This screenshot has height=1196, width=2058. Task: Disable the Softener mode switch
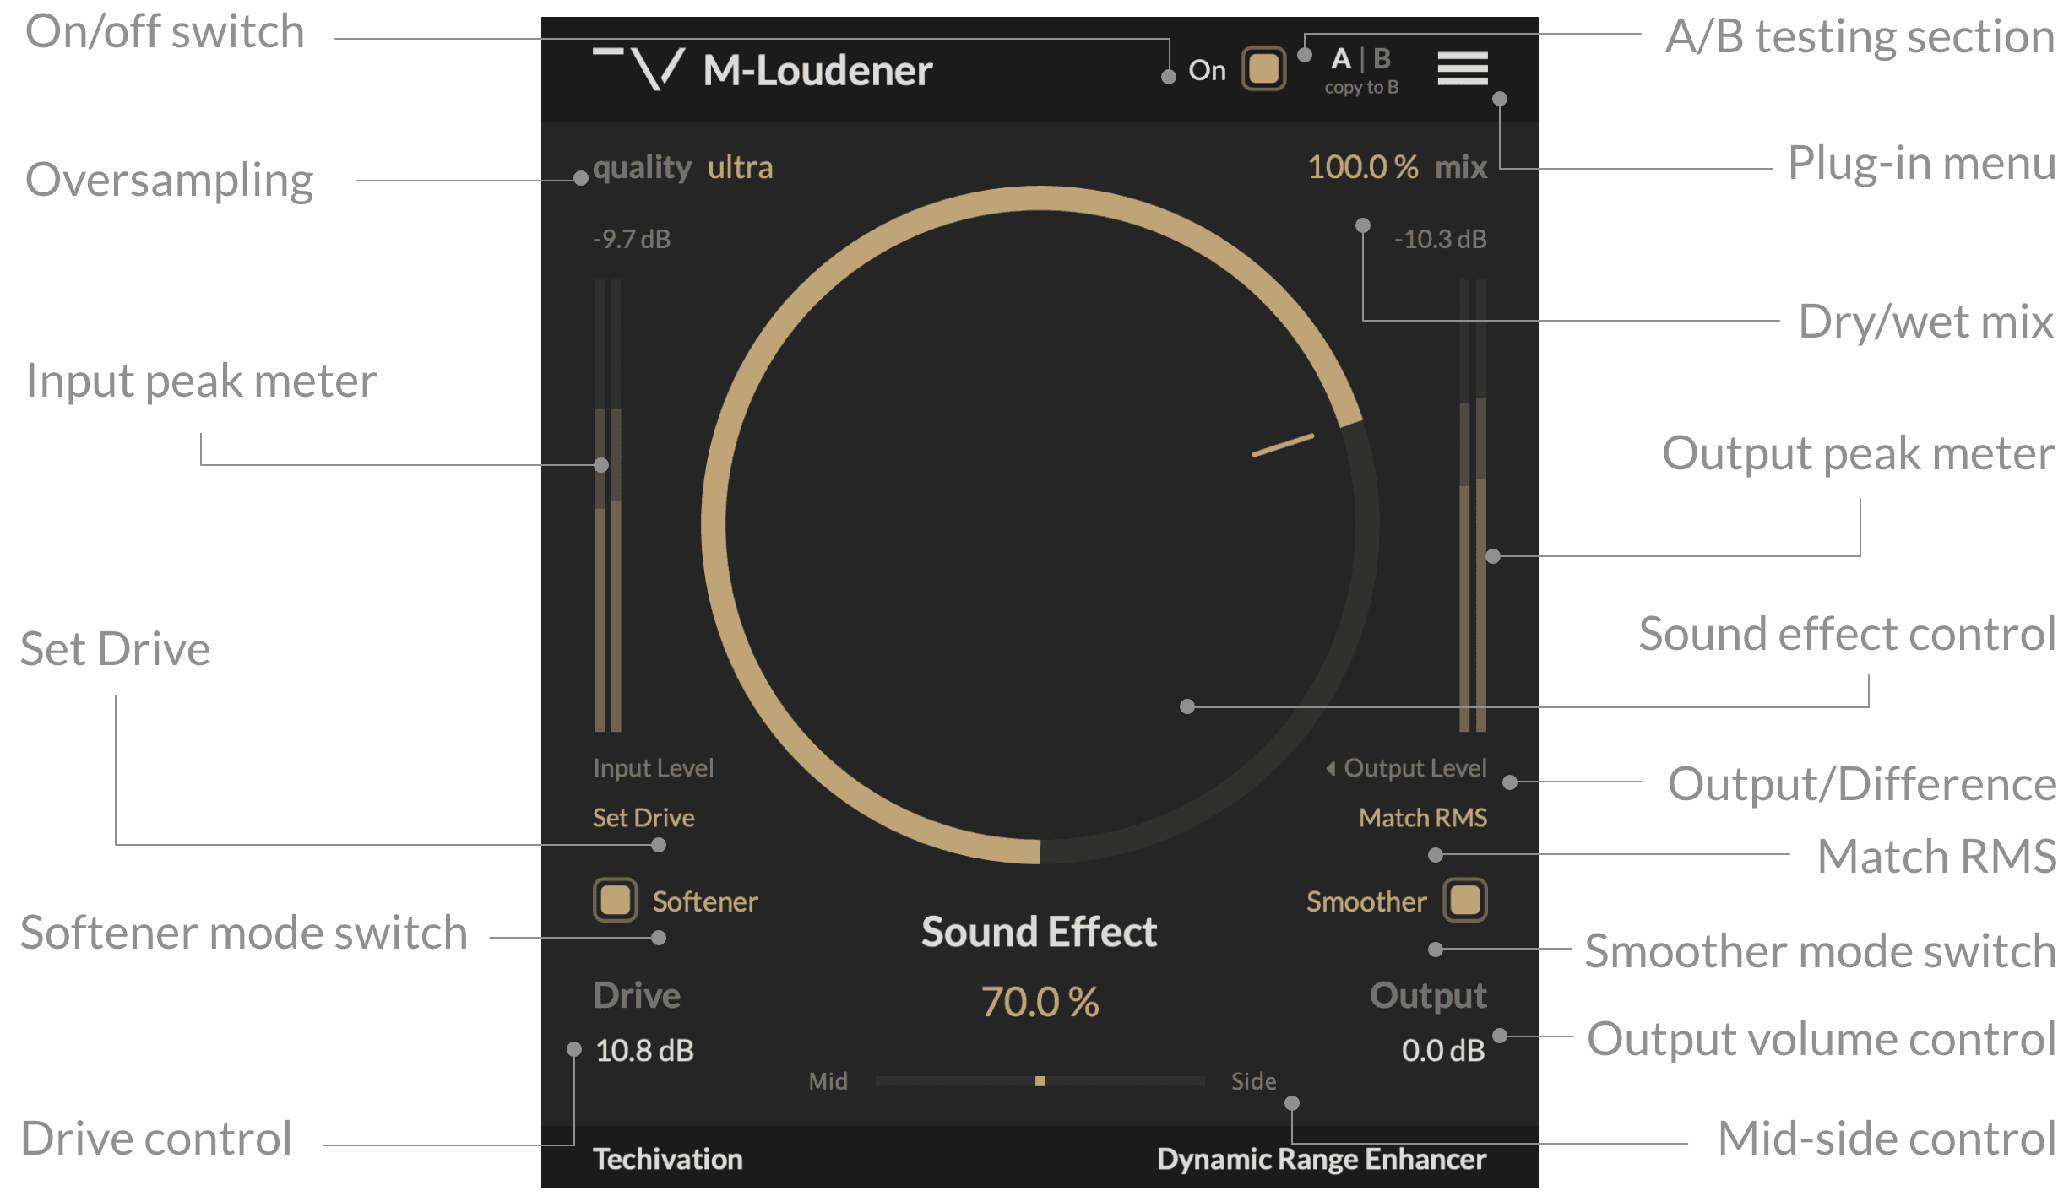tap(615, 900)
